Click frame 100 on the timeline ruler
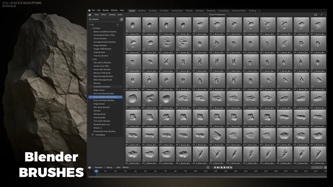The width and height of the screenshot is (333, 187). pos(195,171)
